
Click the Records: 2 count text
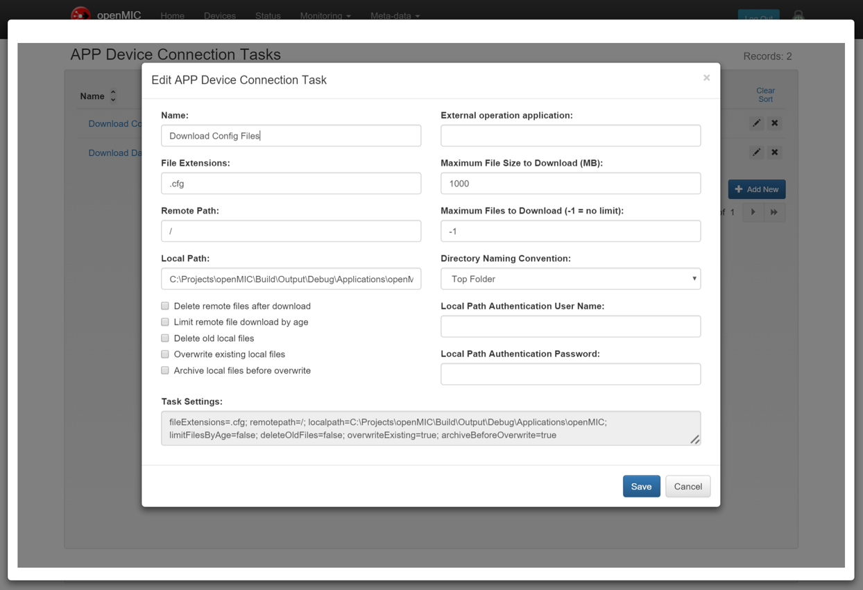tap(767, 56)
